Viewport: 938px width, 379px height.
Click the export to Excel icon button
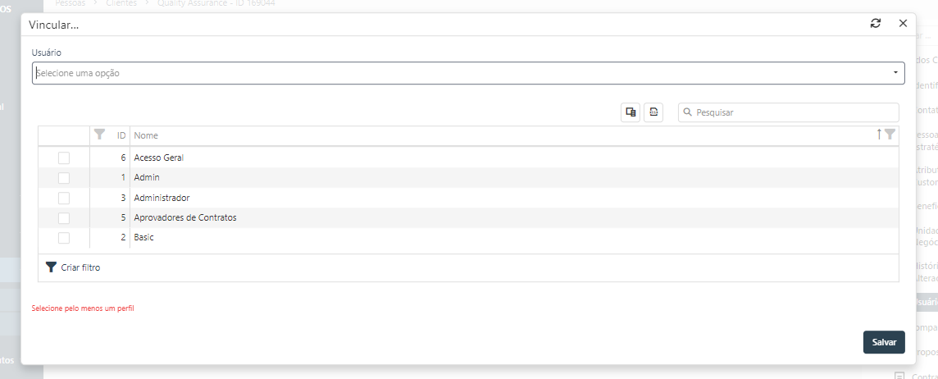pos(653,112)
